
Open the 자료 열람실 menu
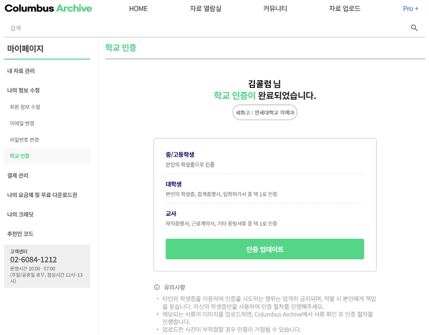(206, 8)
